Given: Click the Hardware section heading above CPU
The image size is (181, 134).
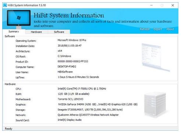Looking at the screenshot, I should point(10,84).
